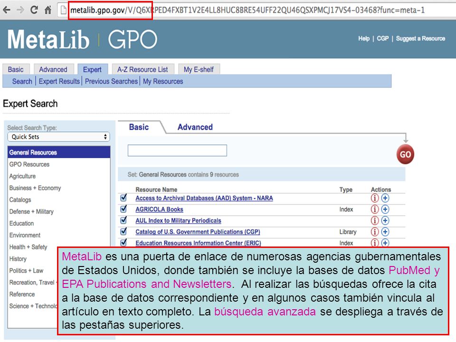Click the GPO logo text

[x=133, y=39]
